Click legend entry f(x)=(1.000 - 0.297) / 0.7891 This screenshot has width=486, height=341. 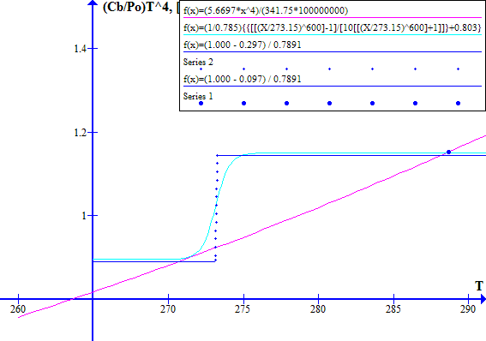click(x=242, y=45)
